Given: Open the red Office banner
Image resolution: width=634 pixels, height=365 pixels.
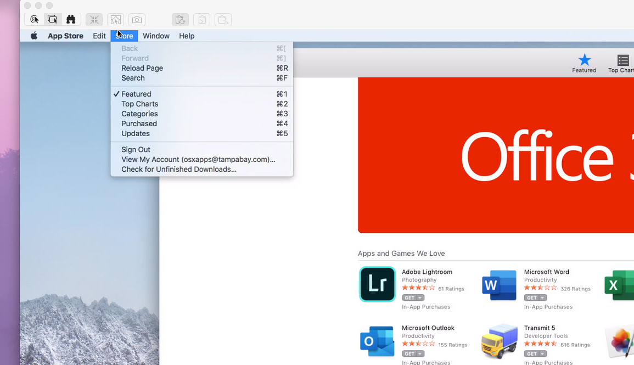Looking at the screenshot, I should click(x=496, y=155).
